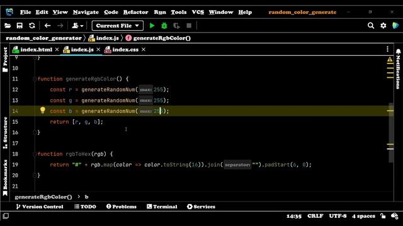Close the index.js tab
The height and width of the screenshot is (226, 403).
pos(98,50)
